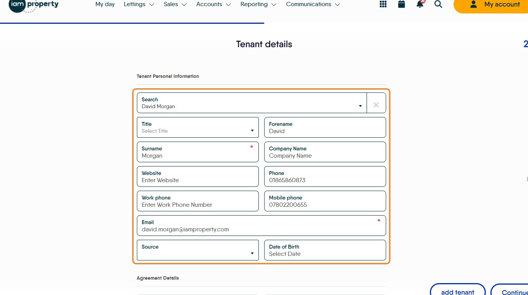Clear the tenant search with X
528x295 pixels.
pos(376,105)
